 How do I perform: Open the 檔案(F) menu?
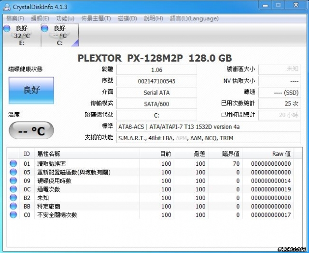click(x=15, y=18)
